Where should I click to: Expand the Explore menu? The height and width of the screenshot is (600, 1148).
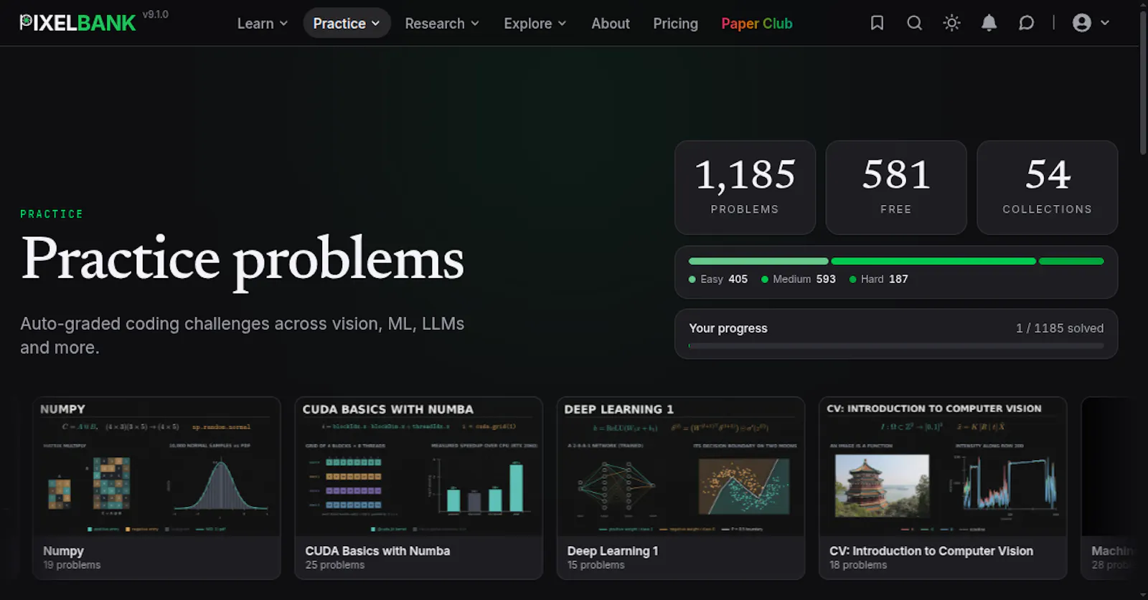(x=535, y=23)
